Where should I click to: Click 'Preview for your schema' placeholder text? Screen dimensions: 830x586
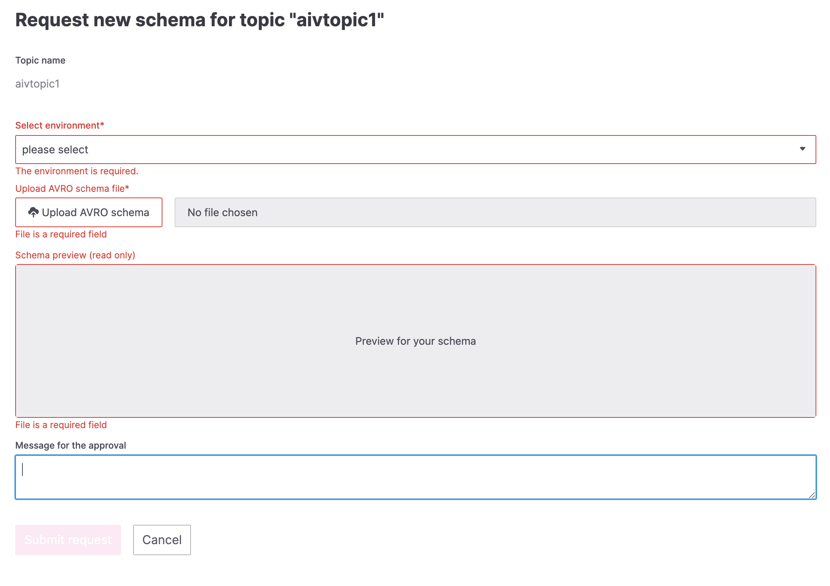tap(415, 341)
